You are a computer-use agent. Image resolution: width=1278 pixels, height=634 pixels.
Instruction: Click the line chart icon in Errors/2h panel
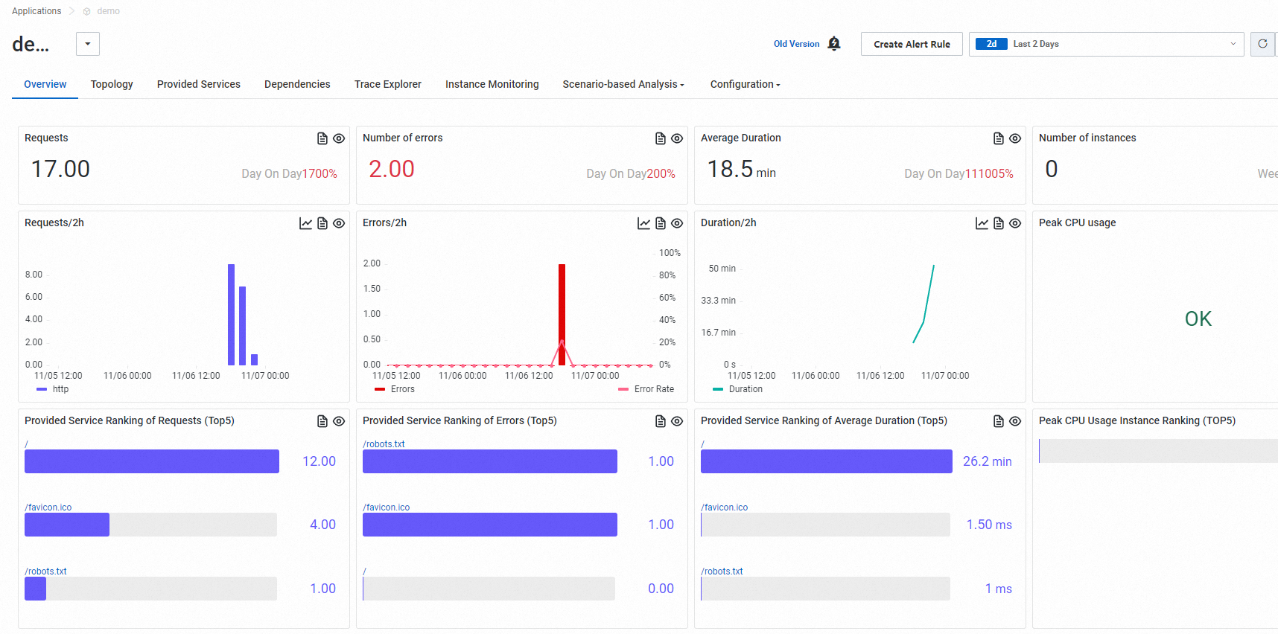pyautogui.click(x=643, y=223)
